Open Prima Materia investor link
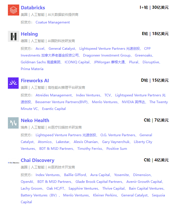Image resolution: width=181 pixels, height=208 pixels. click(x=32, y=69)
